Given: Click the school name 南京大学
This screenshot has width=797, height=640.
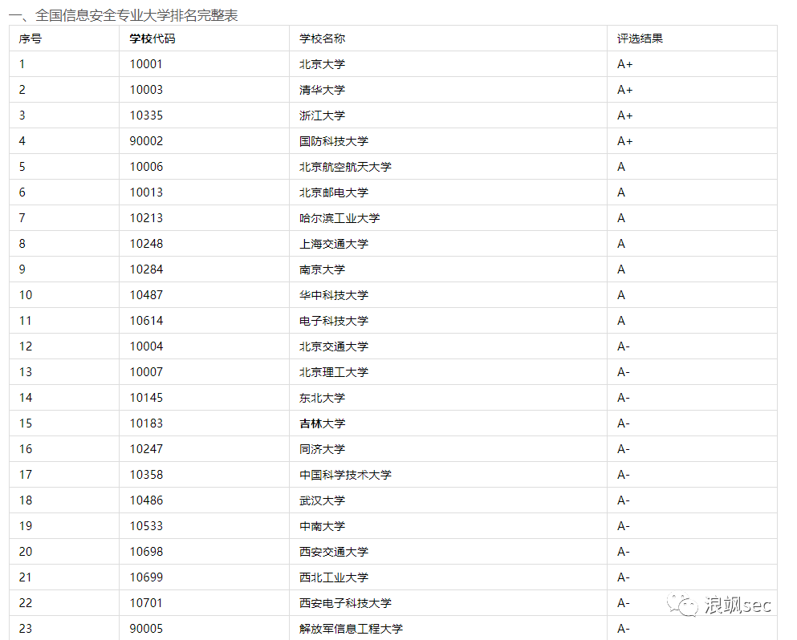Looking at the screenshot, I should tap(323, 269).
